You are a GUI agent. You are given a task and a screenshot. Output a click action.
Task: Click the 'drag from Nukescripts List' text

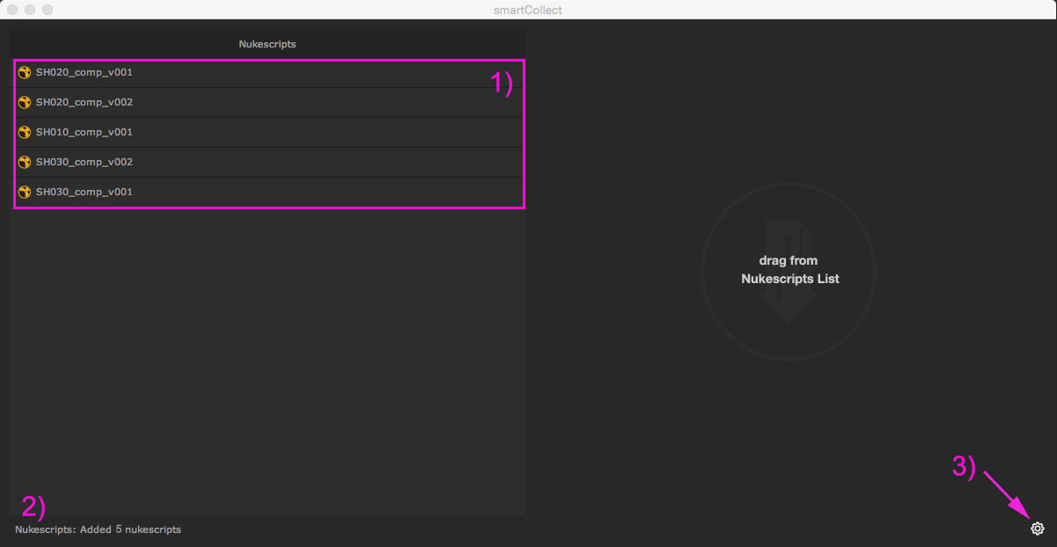tap(789, 270)
